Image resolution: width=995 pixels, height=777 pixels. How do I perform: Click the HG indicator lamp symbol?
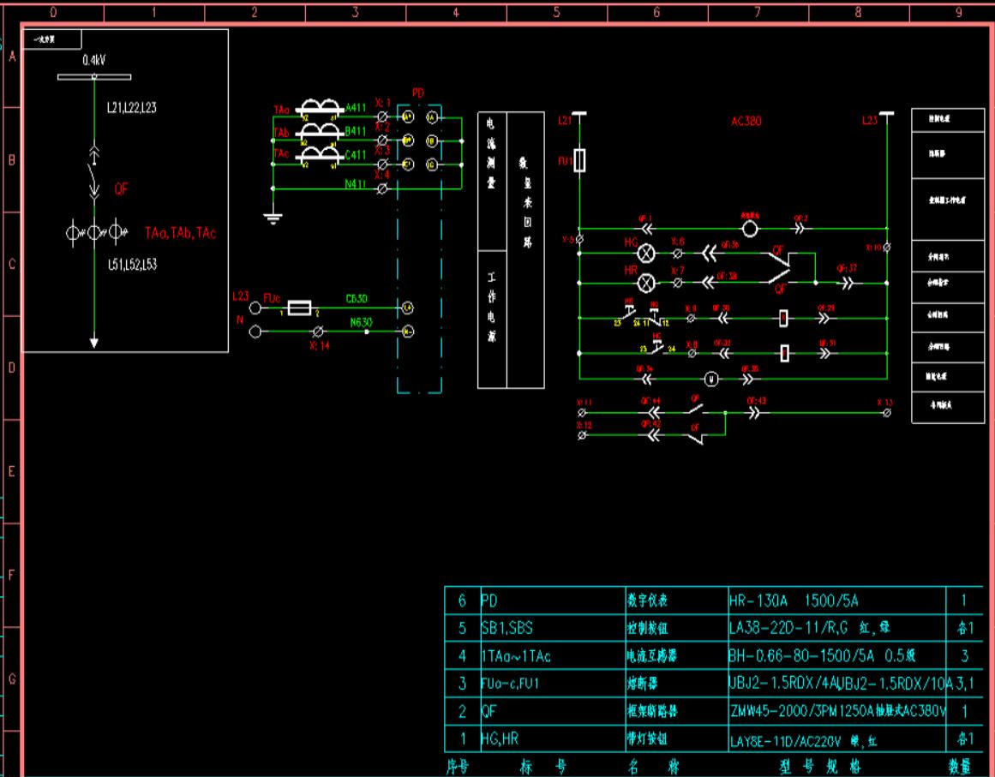(649, 254)
